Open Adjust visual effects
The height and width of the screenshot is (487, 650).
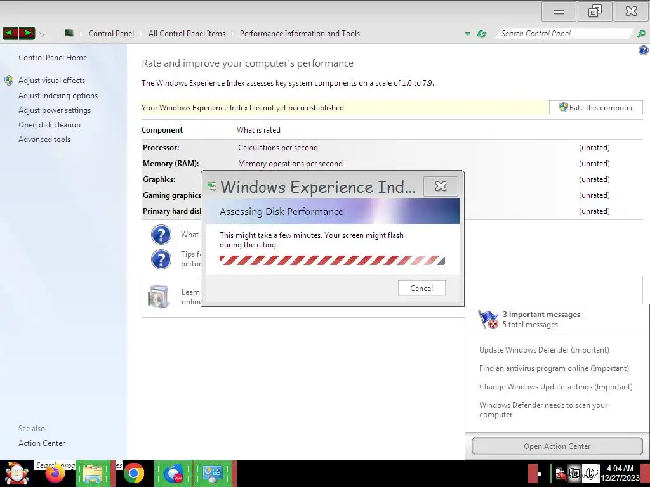point(51,81)
